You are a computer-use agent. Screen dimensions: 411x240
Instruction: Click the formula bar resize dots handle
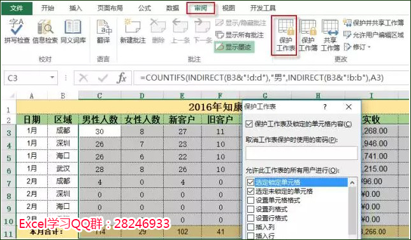[x=66, y=78]
